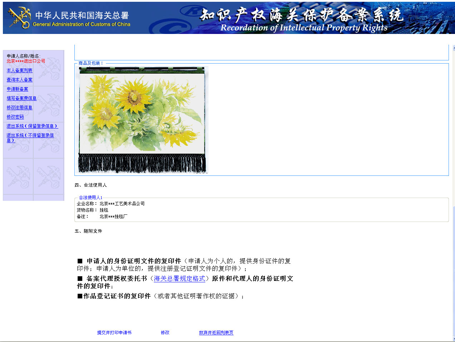The image size is (455, 342).
Task: Click the sunflower tapestry product image
Action: coord(142,120)
